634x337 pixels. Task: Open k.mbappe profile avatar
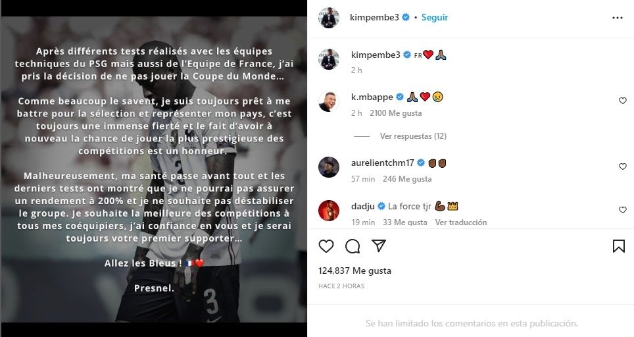pos(329,101)
